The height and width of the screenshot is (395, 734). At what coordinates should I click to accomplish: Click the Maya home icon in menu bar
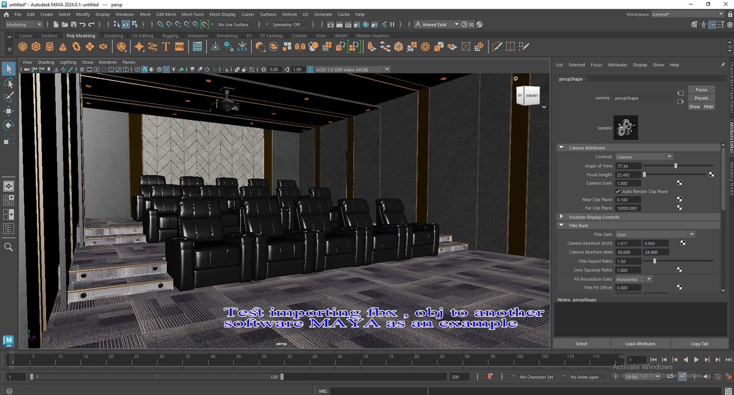pos(6,14)
